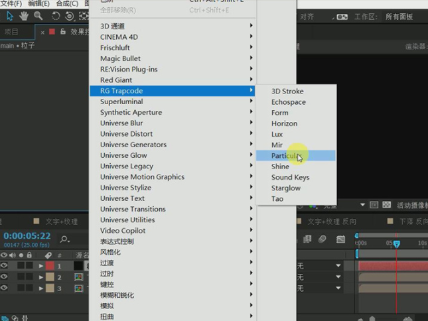Open the Universe Glow submenu
The width and height of the screenshot is (428, 321).
(x=173, y=155)
